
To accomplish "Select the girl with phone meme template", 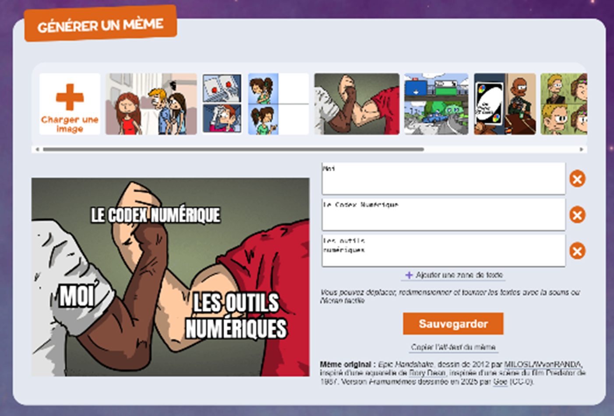I will coord(278,104).
